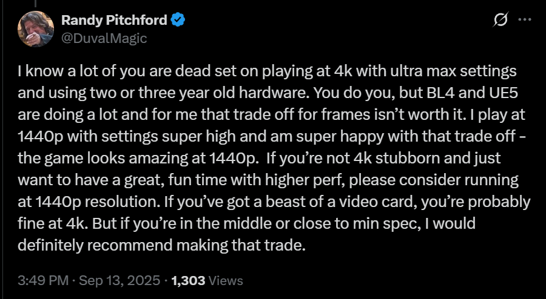
Task: Open the three-dot more options menu
Action: click(524, 20)
